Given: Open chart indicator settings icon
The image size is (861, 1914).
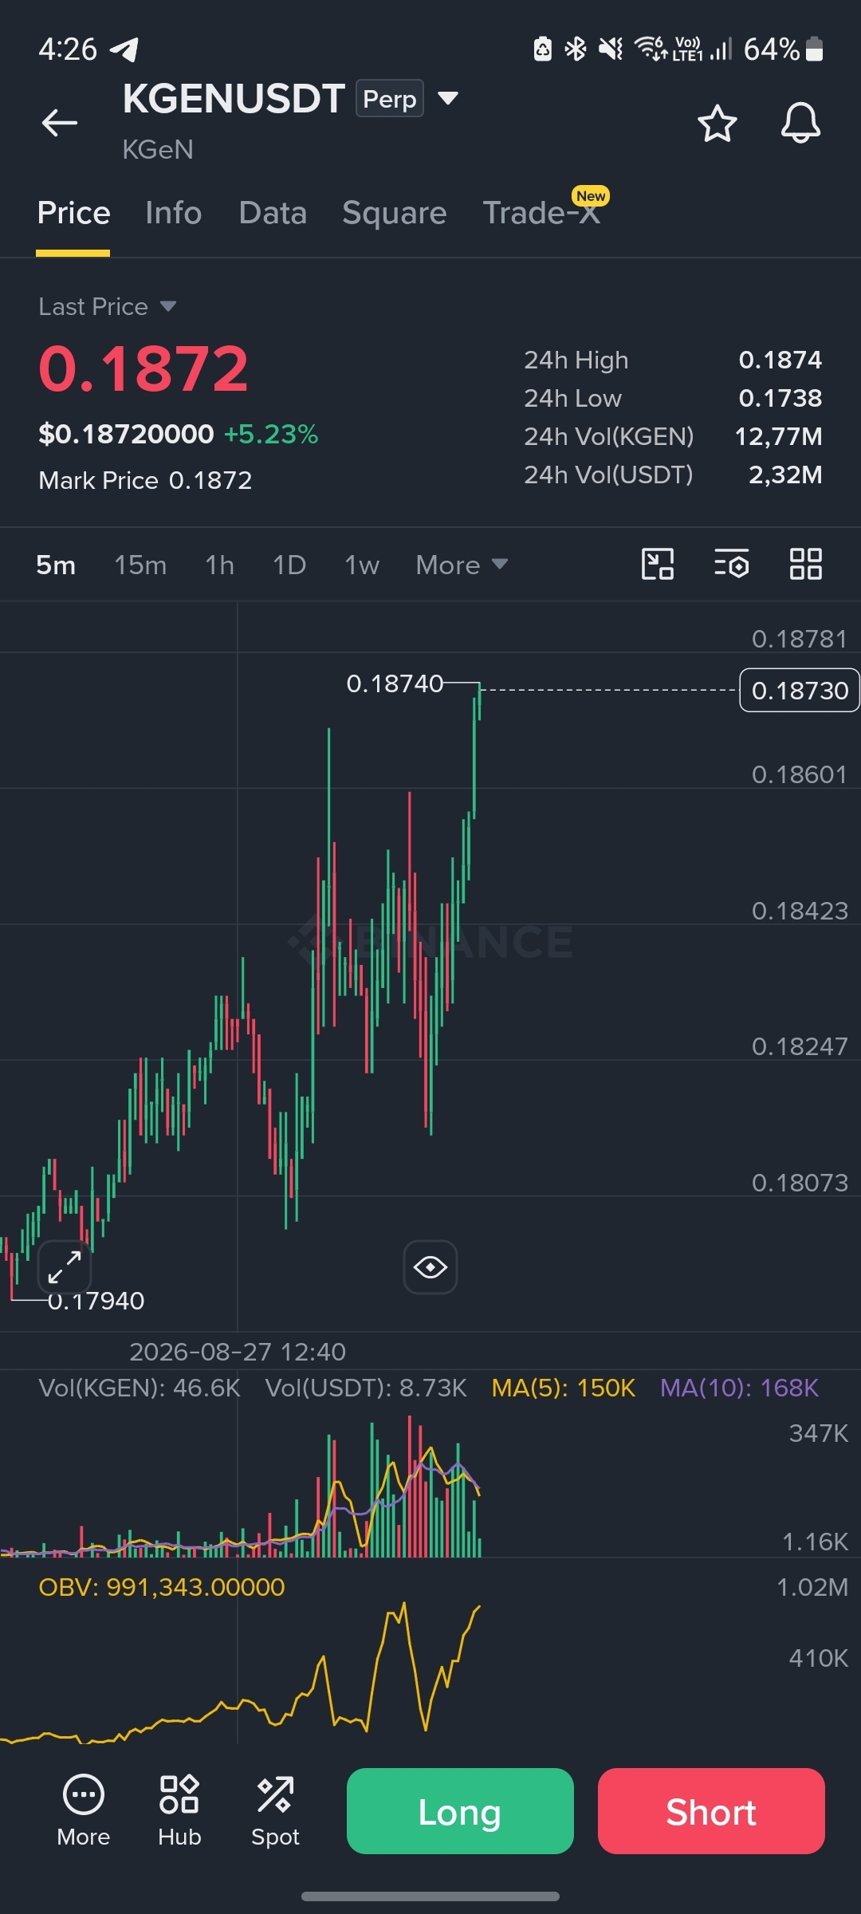Looking at the screenshot, I should pos(731,565).
